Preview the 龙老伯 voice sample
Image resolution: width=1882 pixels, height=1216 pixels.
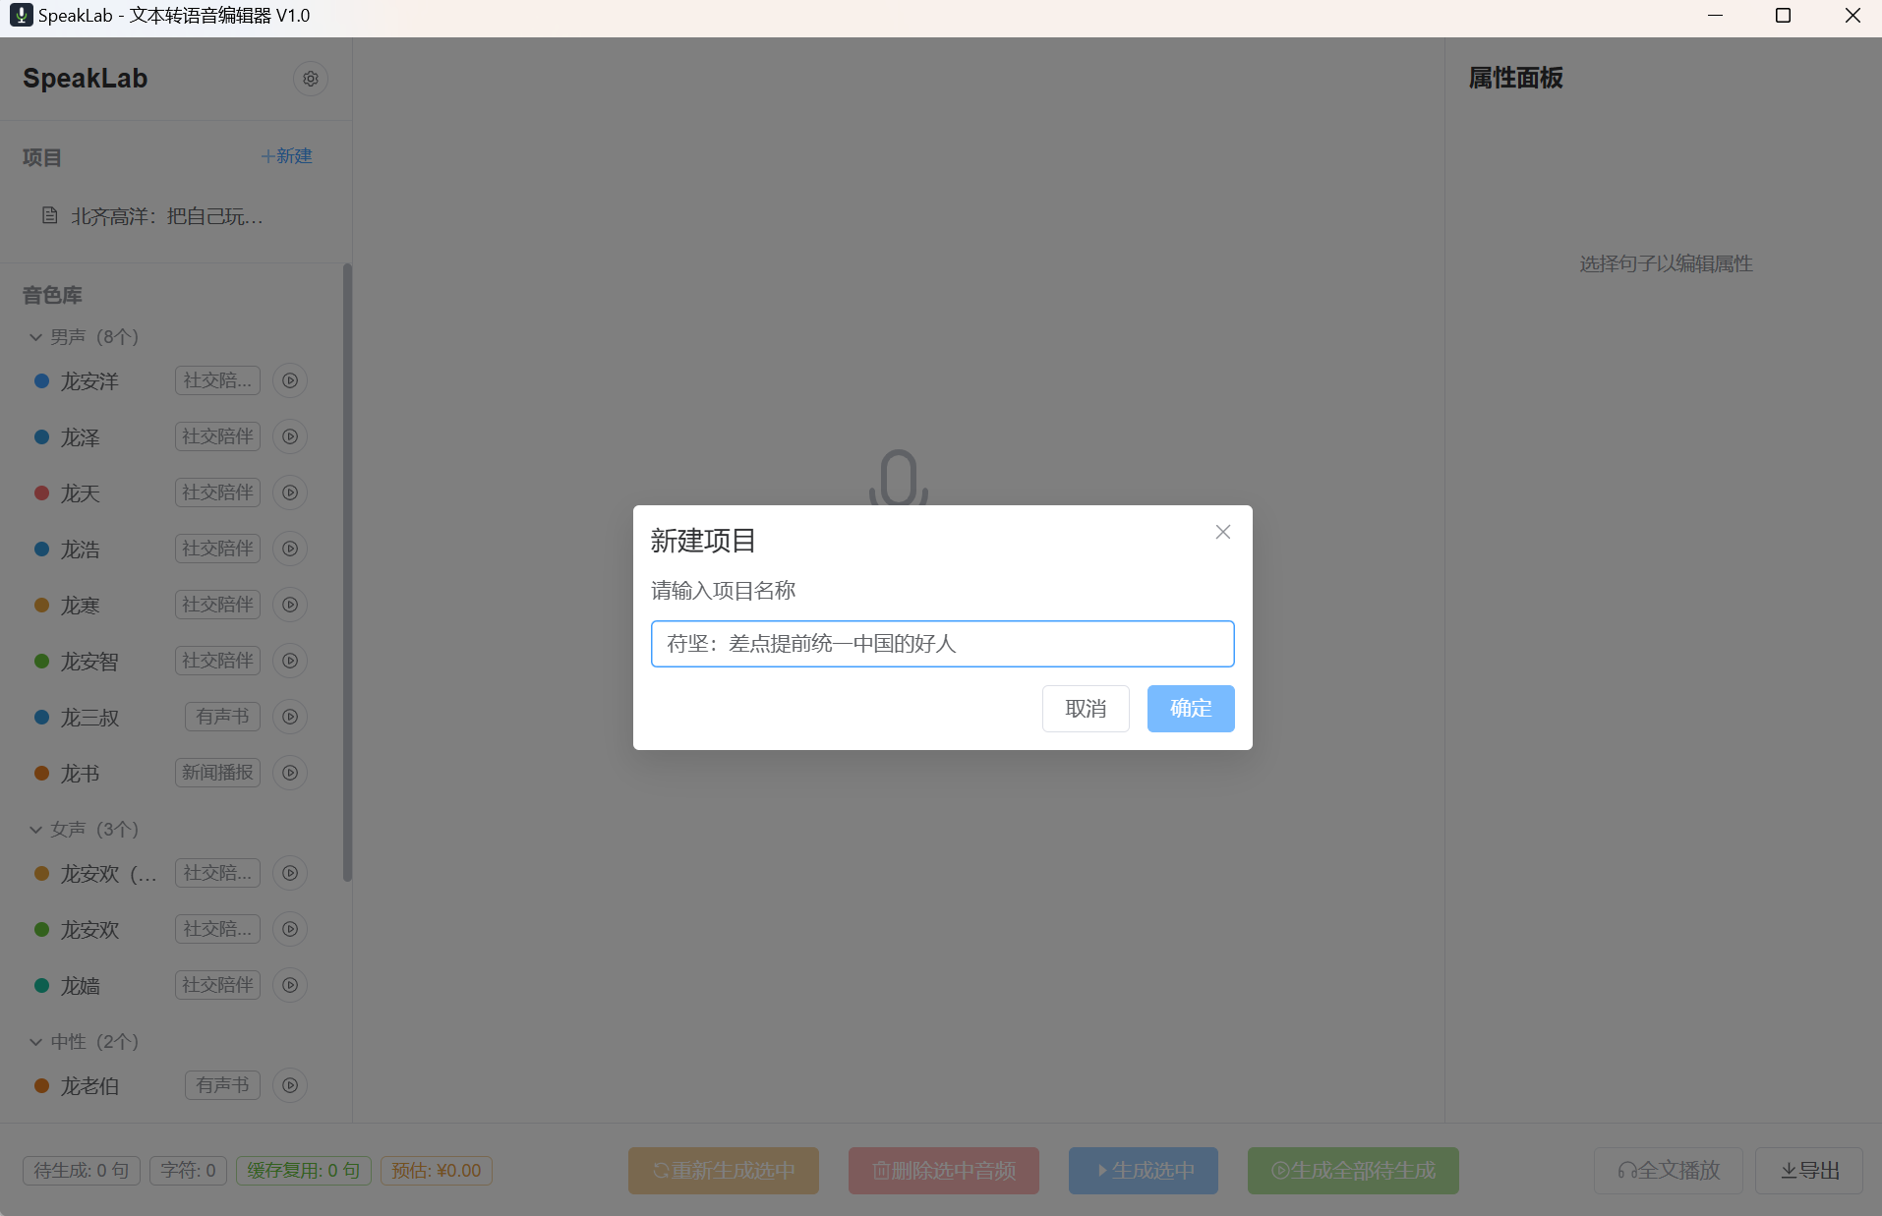click(x=290, y=1085)
